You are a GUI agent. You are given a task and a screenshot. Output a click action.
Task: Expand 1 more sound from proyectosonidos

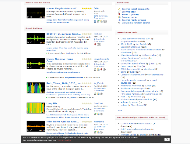tap(73, 78)
